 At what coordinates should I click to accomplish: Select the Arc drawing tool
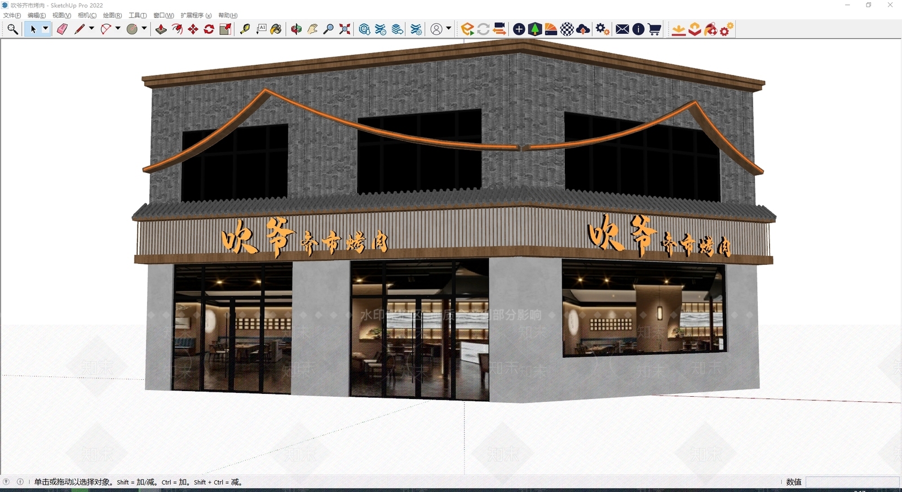105,29
